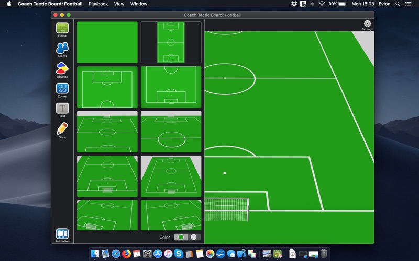This screenshot has height=261, width=419.
Task: Pick the white field color option
Action: point(194,237)
